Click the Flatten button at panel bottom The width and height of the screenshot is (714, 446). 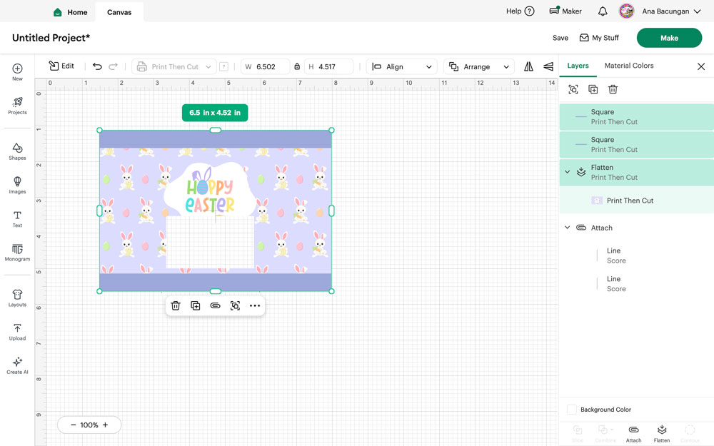point(662,434)
